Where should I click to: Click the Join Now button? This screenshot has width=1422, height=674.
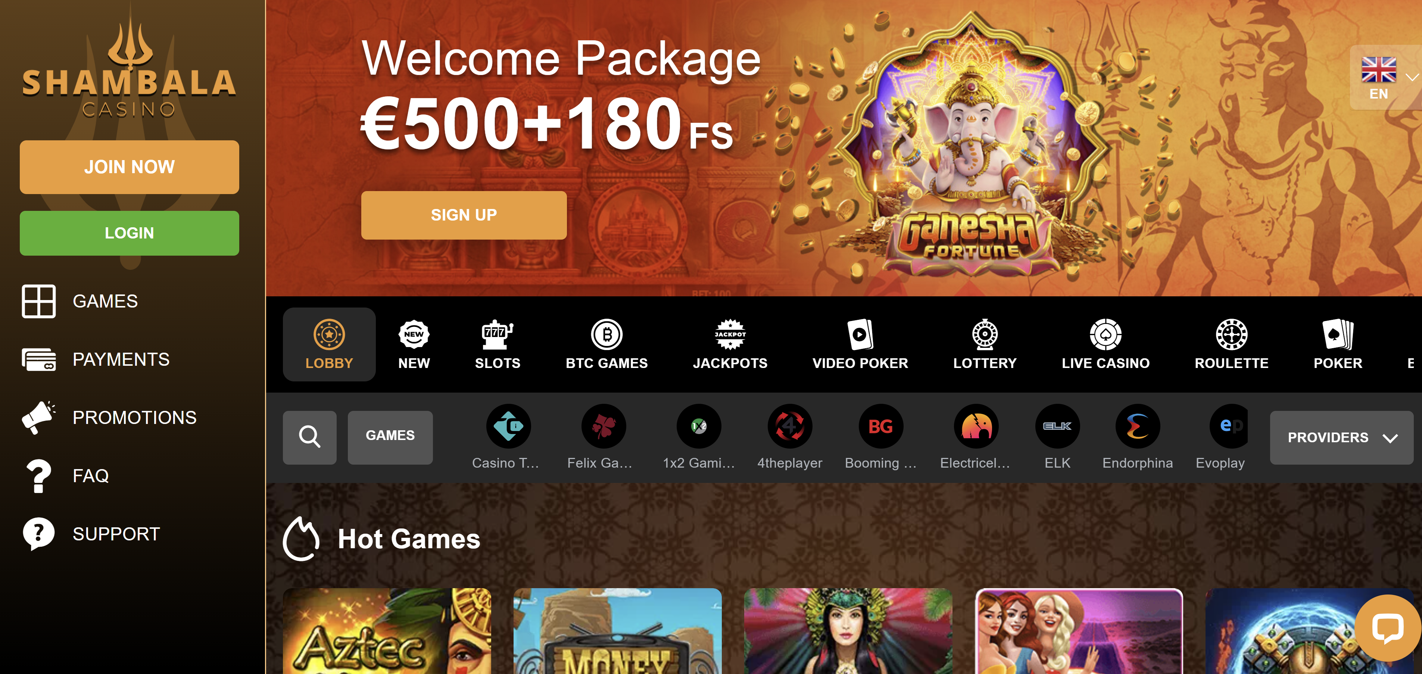click(x=129, y=167)
